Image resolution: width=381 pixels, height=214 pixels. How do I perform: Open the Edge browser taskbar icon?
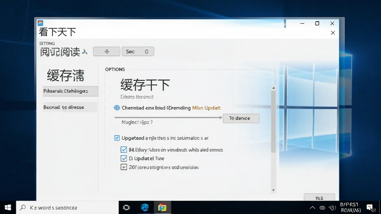[x=145, y=207]
